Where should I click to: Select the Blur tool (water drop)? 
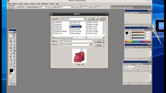(11, 53)
